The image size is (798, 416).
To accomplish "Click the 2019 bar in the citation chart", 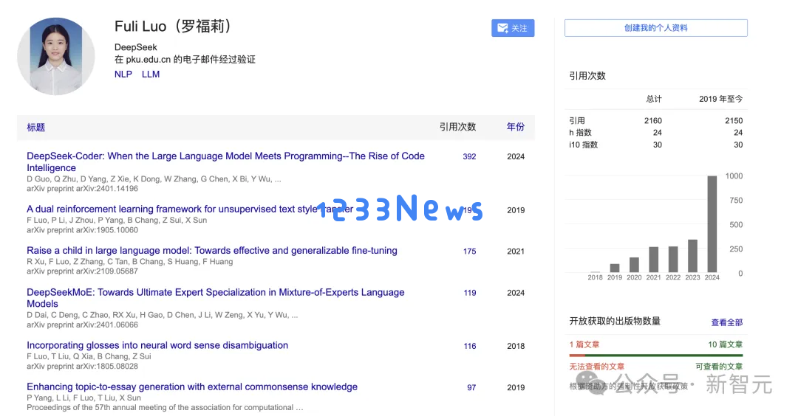I will coord(615,268).
